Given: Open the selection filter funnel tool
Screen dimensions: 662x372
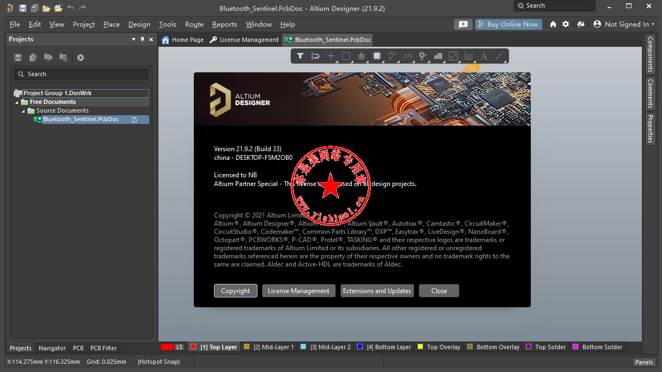Looking at the screenshot, I should point(300,56).
